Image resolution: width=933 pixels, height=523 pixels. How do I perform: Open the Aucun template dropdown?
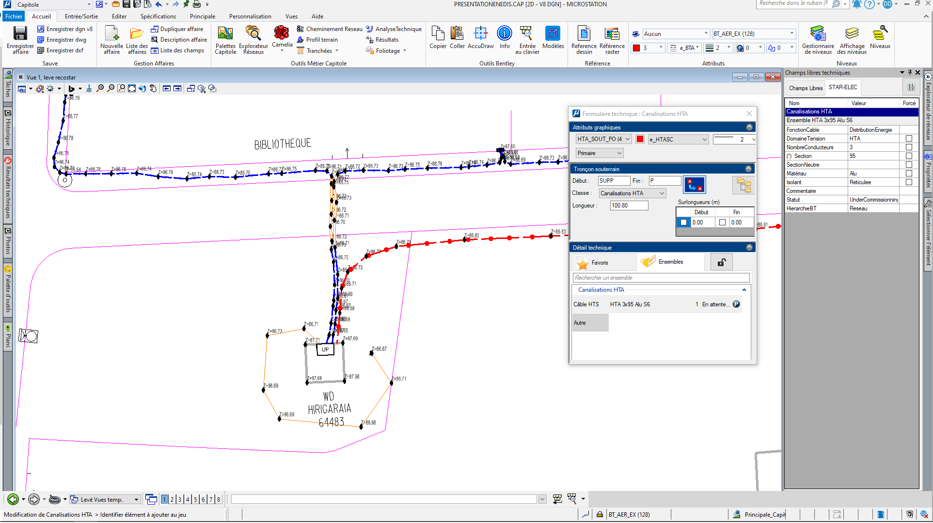click(676, 34)
